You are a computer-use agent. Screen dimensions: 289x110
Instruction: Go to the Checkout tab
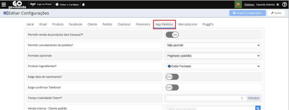coord(124,24)
